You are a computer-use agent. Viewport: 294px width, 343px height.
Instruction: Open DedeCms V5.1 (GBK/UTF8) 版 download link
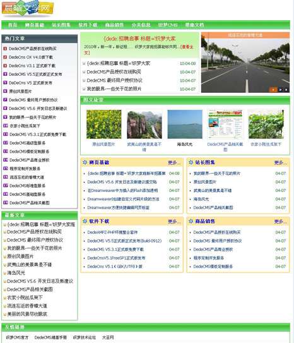pyautogui.click(x=115, y=267)
